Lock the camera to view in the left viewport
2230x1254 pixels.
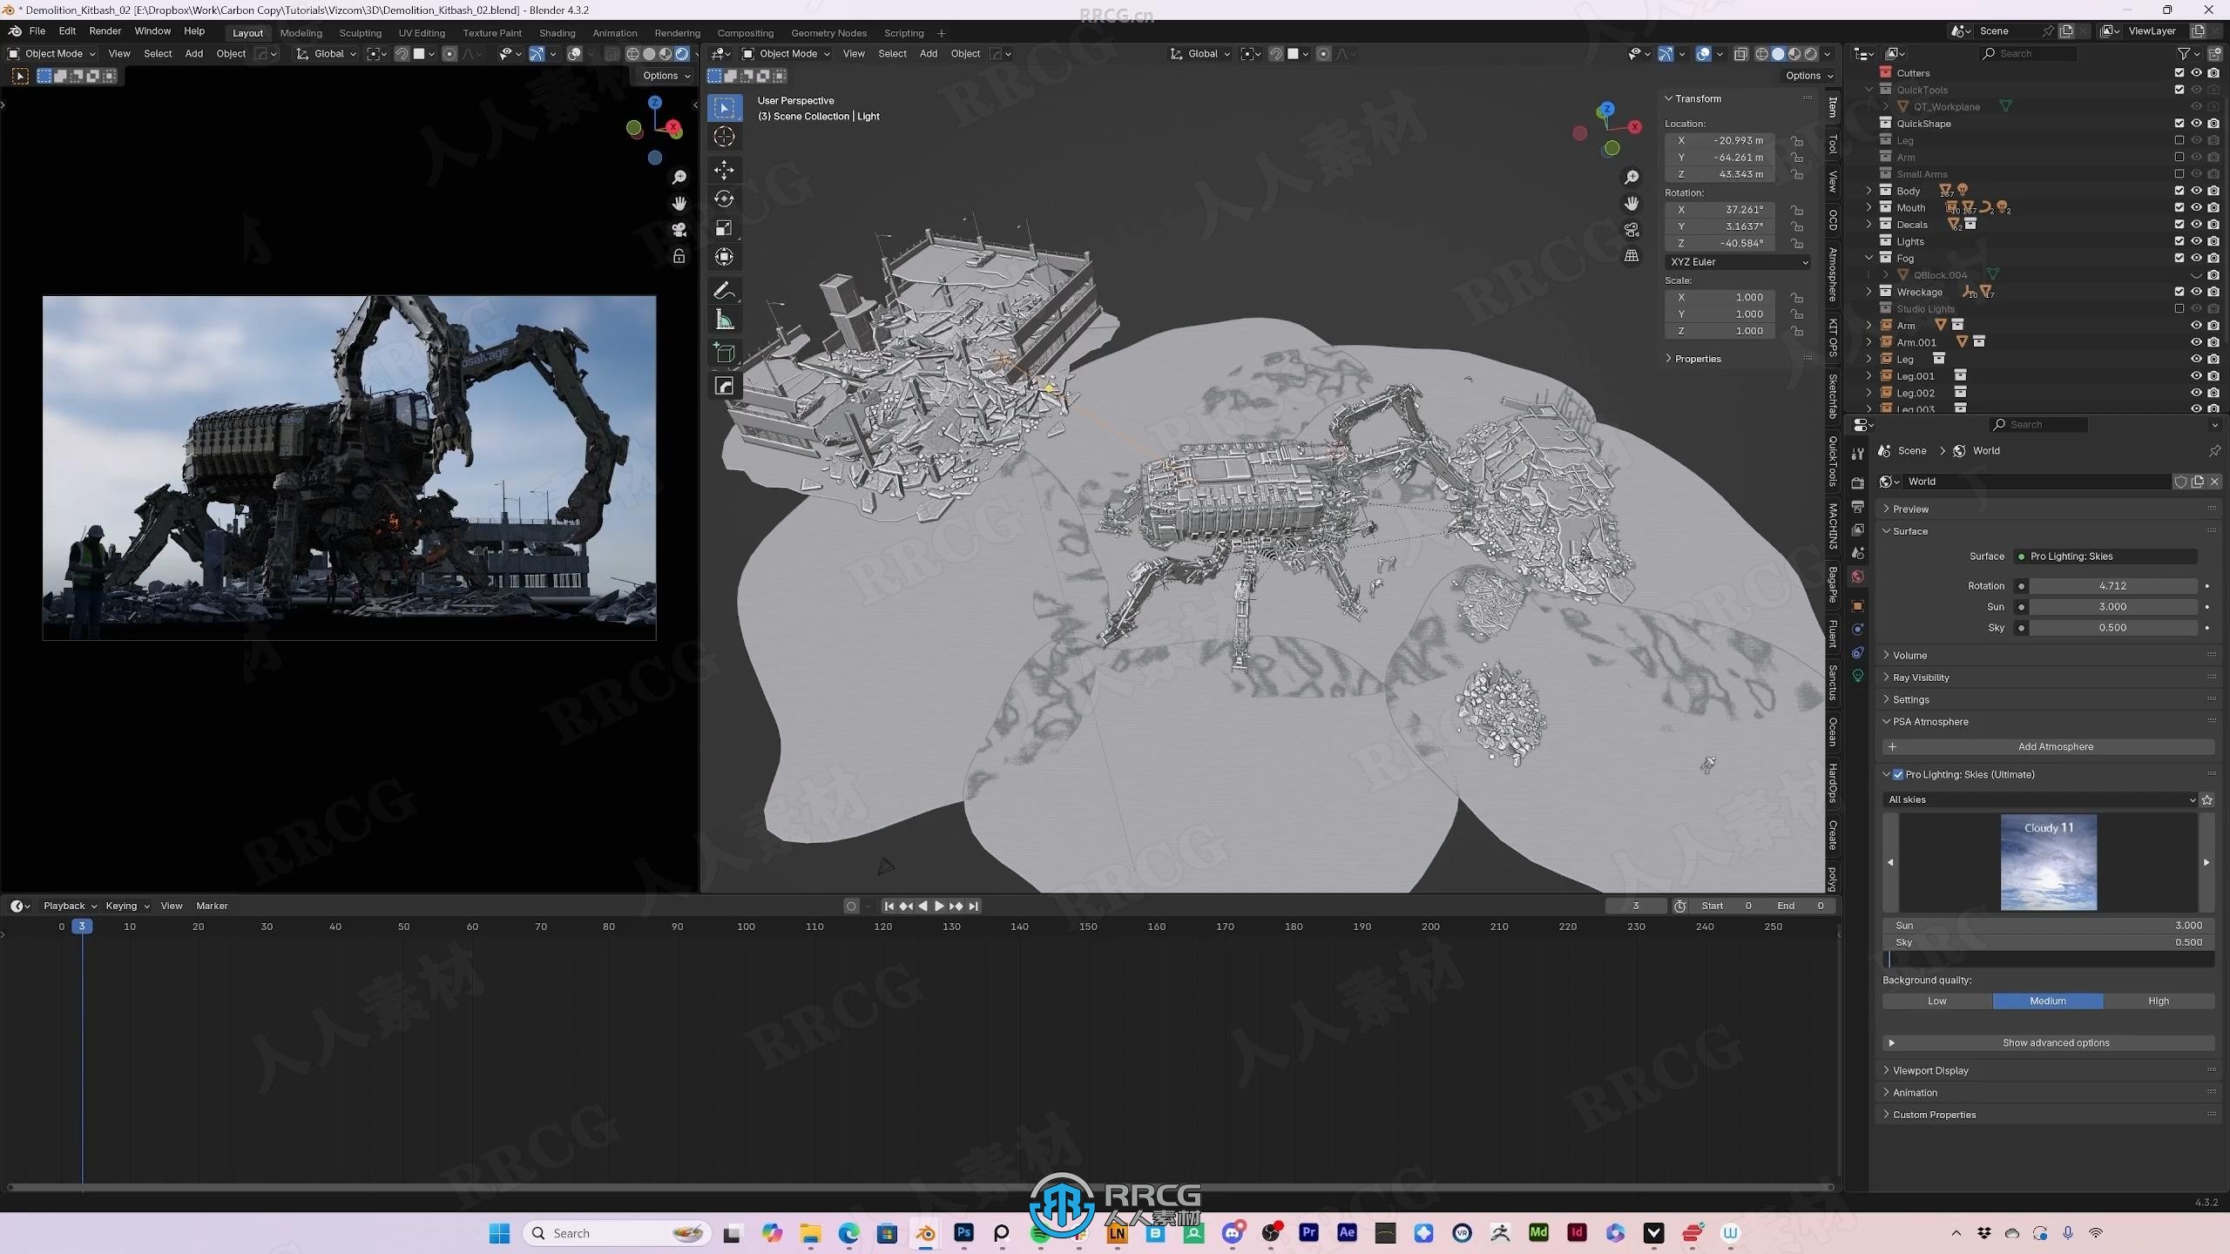pos(679,256)
